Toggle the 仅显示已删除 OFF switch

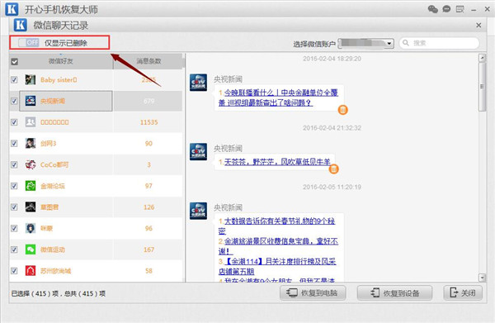(28, 43)
